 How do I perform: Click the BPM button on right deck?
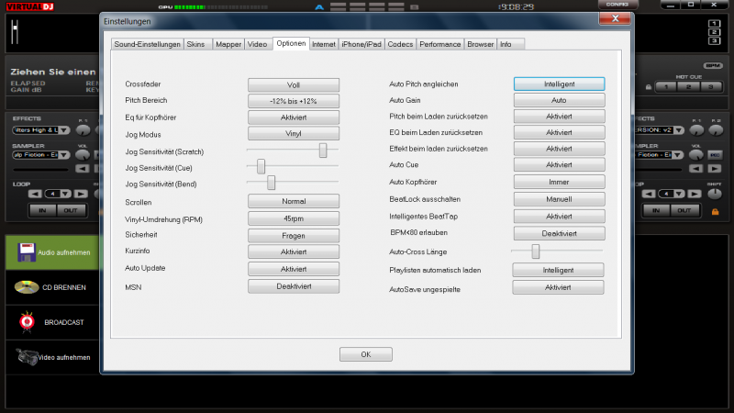713,66
